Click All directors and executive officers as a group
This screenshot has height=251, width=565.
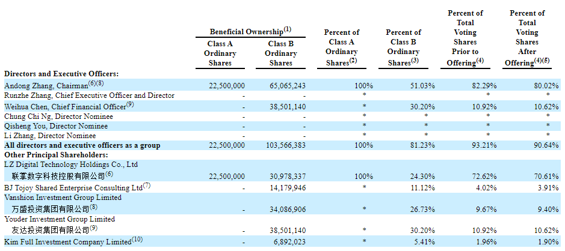coord(82,145)
